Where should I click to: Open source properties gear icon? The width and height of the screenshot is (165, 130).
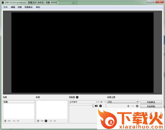click(x=46, y=121)
